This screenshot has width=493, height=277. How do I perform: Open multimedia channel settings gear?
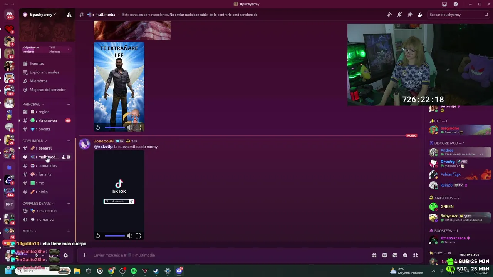pos(69,157)
